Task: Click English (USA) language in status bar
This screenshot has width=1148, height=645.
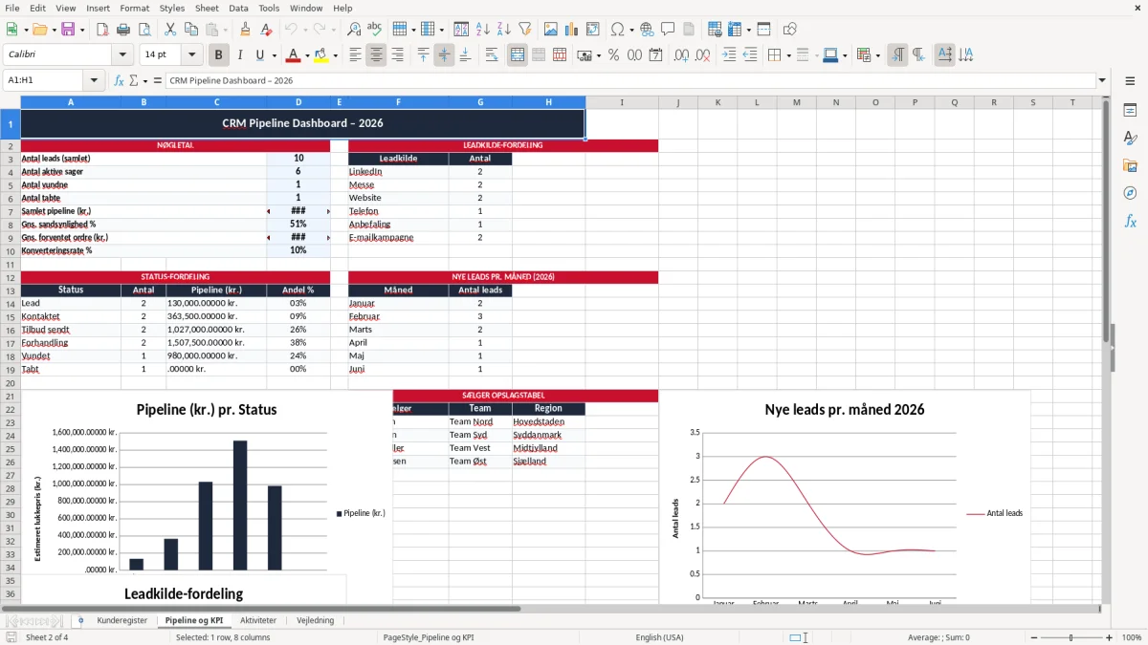Action: [x=659, y=637]
